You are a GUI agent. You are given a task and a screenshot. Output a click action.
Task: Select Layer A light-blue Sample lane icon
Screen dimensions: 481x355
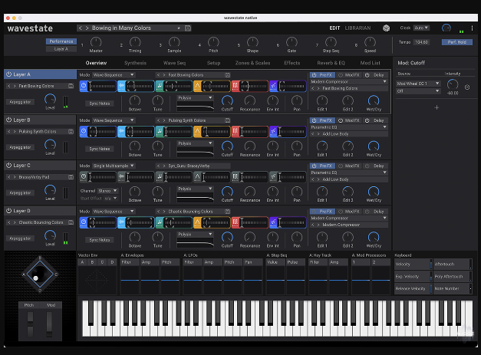click(121, 86)
